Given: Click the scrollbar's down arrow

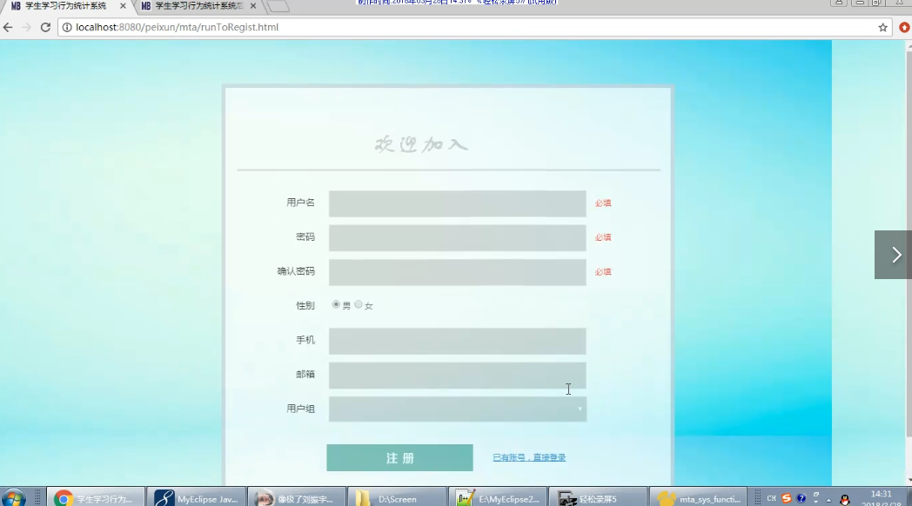Looking at the screenshot, I should 909,481.
